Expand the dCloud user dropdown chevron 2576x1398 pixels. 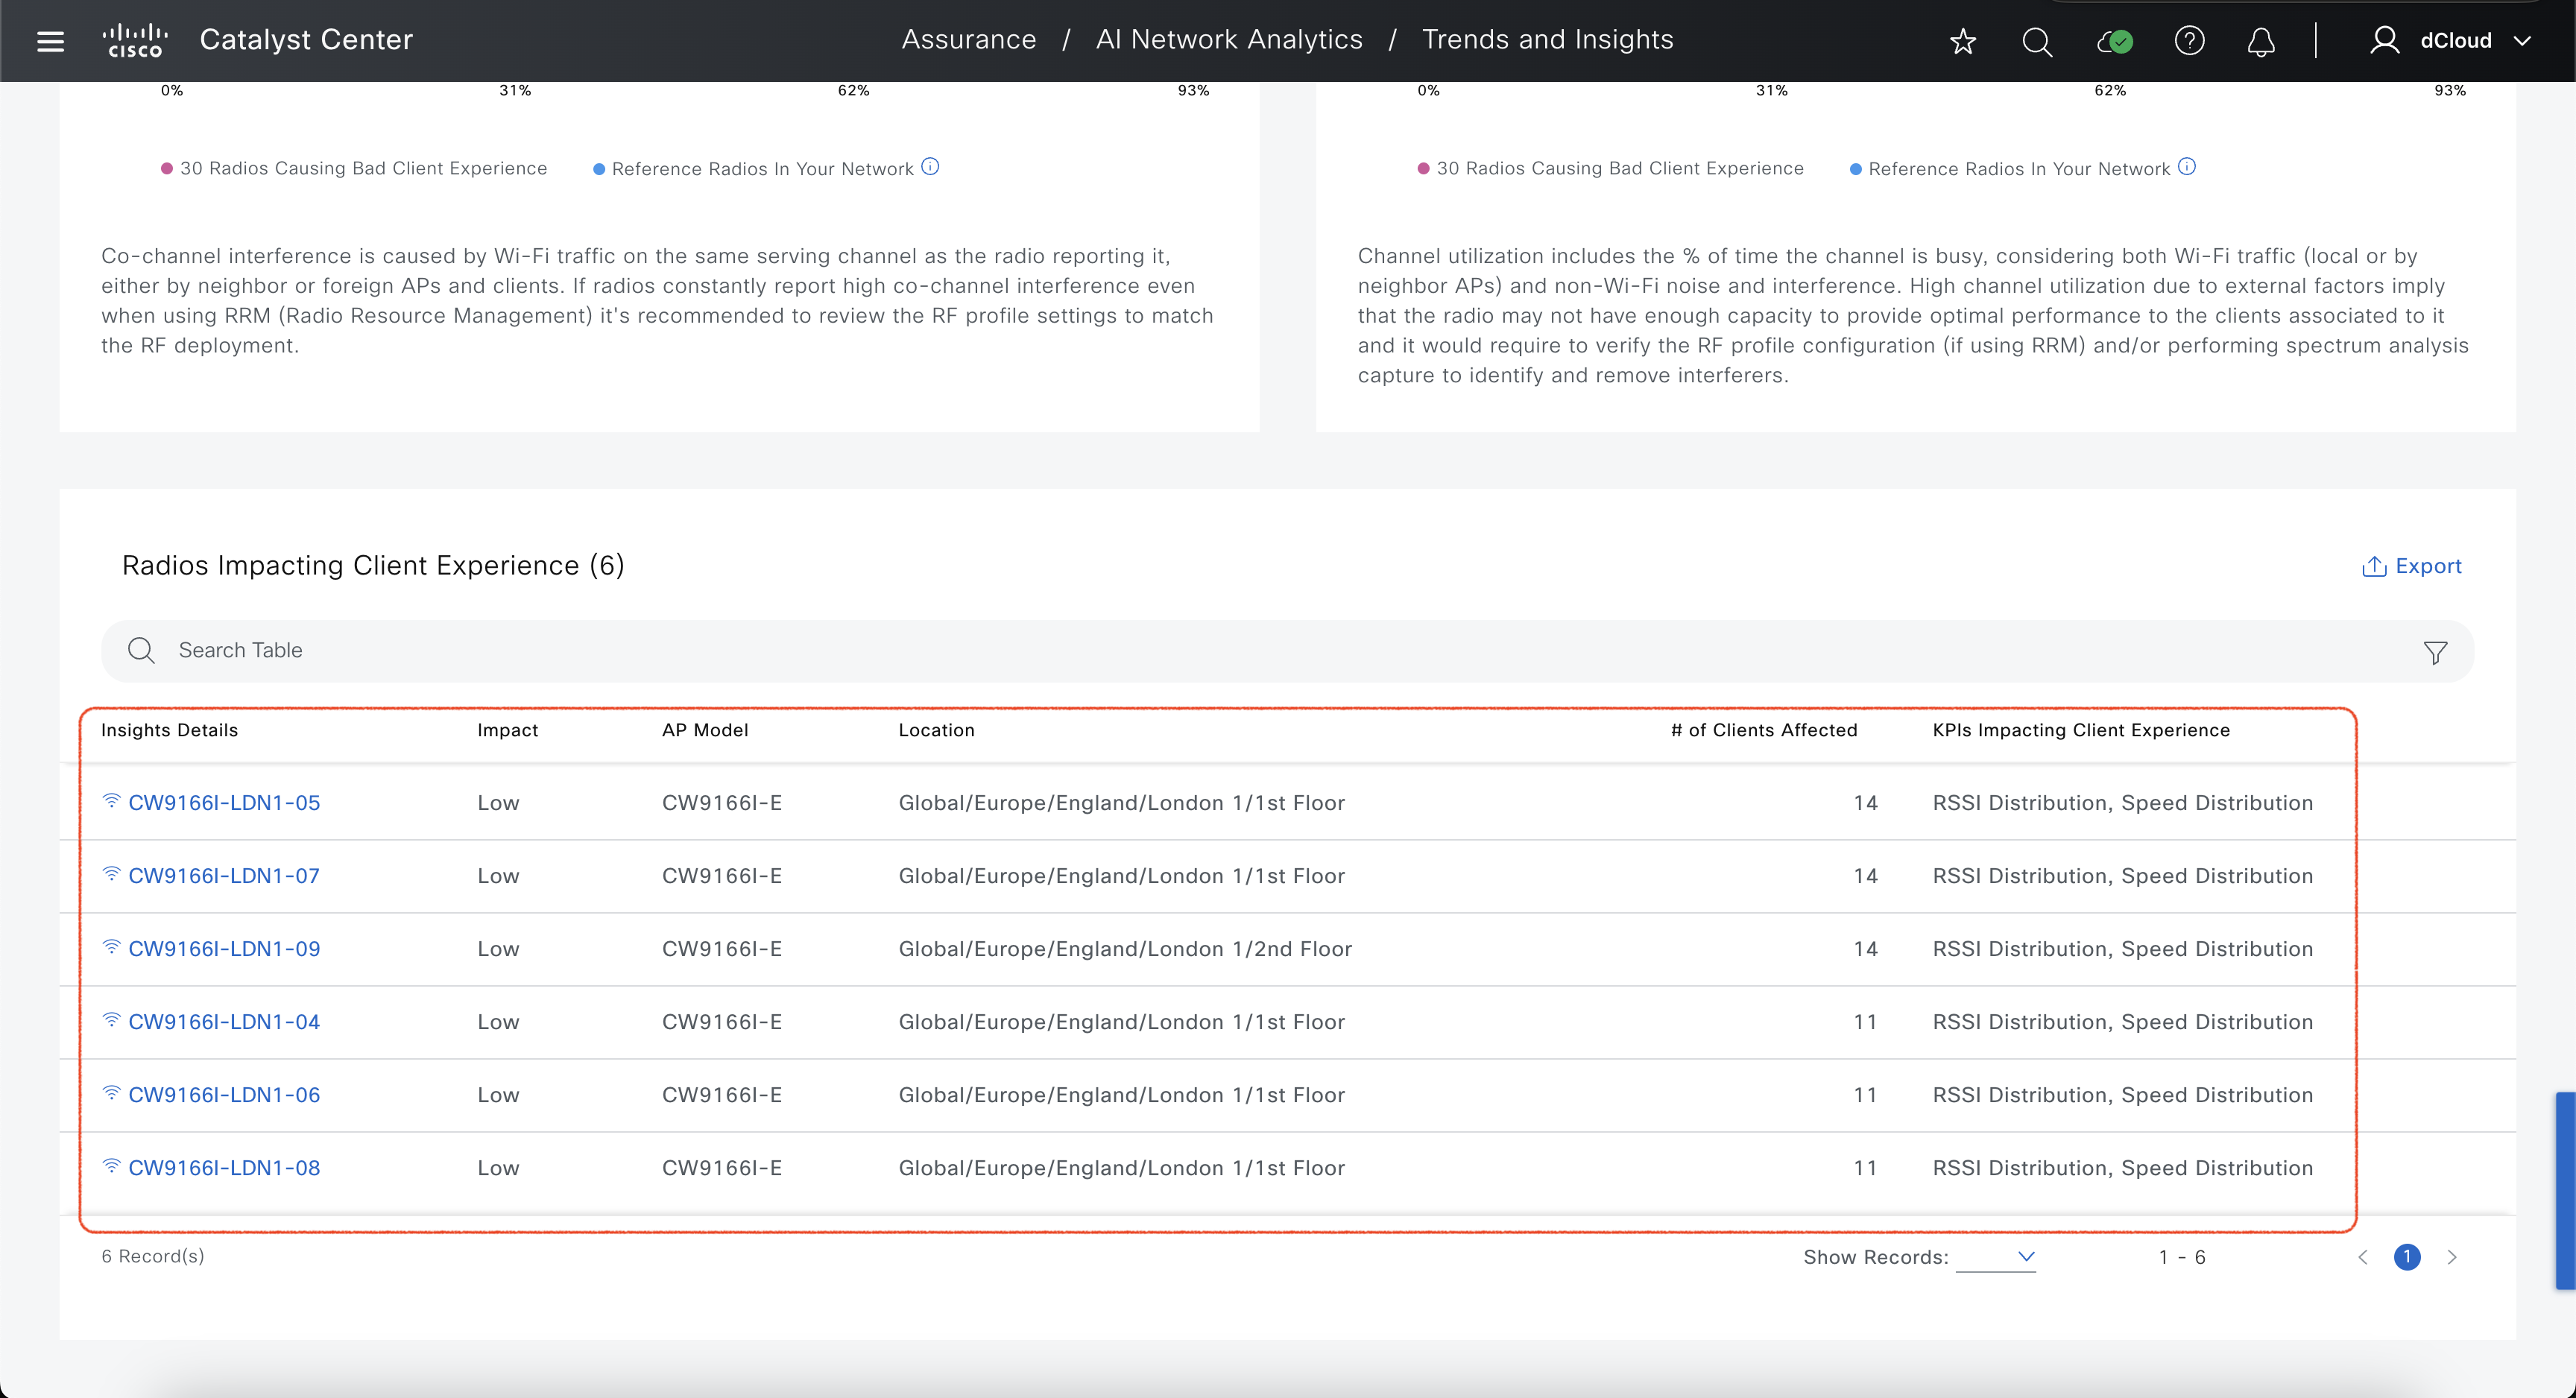click(2522, 41)
